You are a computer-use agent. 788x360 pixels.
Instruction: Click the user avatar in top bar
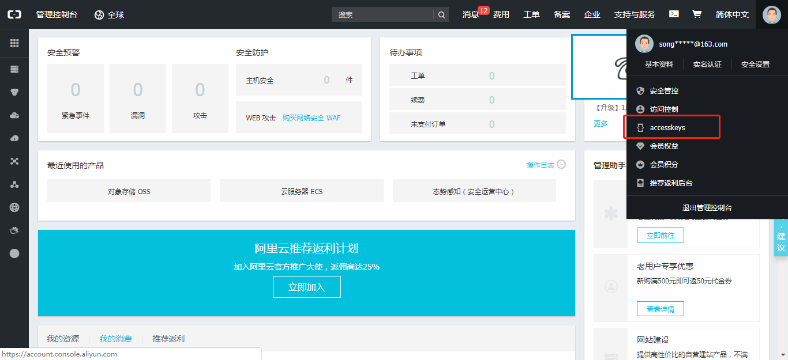[772, 14]
